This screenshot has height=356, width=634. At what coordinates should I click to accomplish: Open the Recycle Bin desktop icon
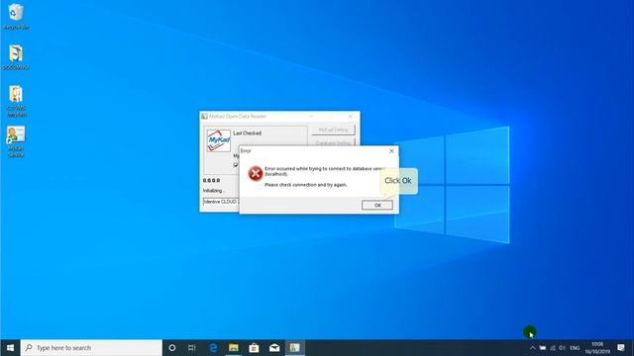16,17
